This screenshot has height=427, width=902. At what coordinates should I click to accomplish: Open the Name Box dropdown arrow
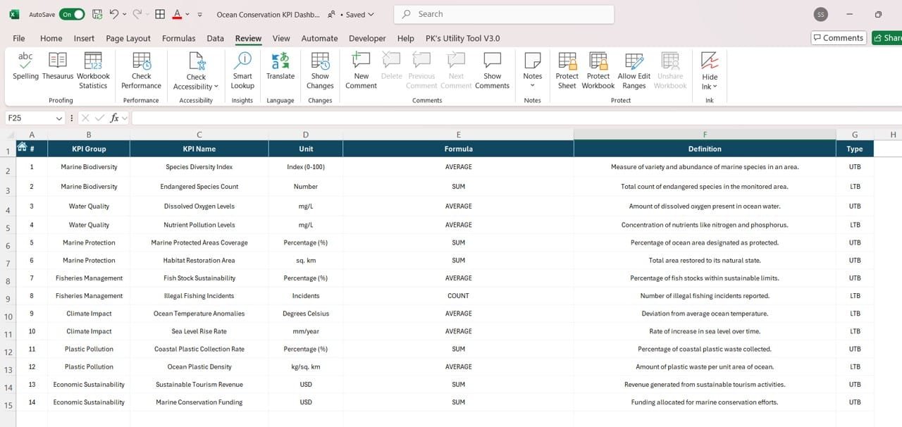tap(58, 118)
